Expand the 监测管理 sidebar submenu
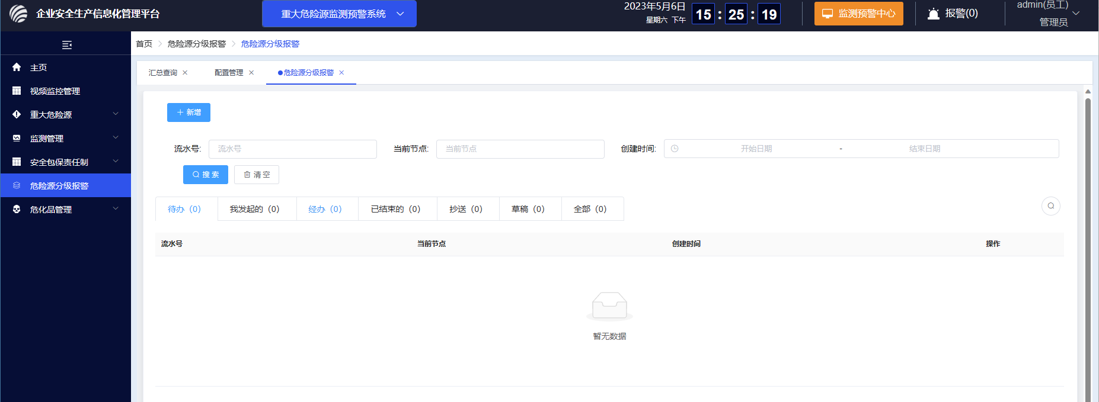 (x=116, y=137)
